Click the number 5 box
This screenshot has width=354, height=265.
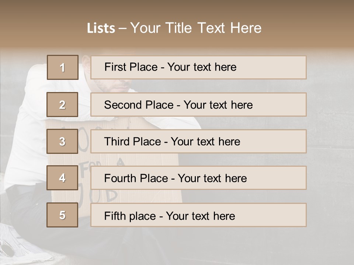click(x=62, y=215)
